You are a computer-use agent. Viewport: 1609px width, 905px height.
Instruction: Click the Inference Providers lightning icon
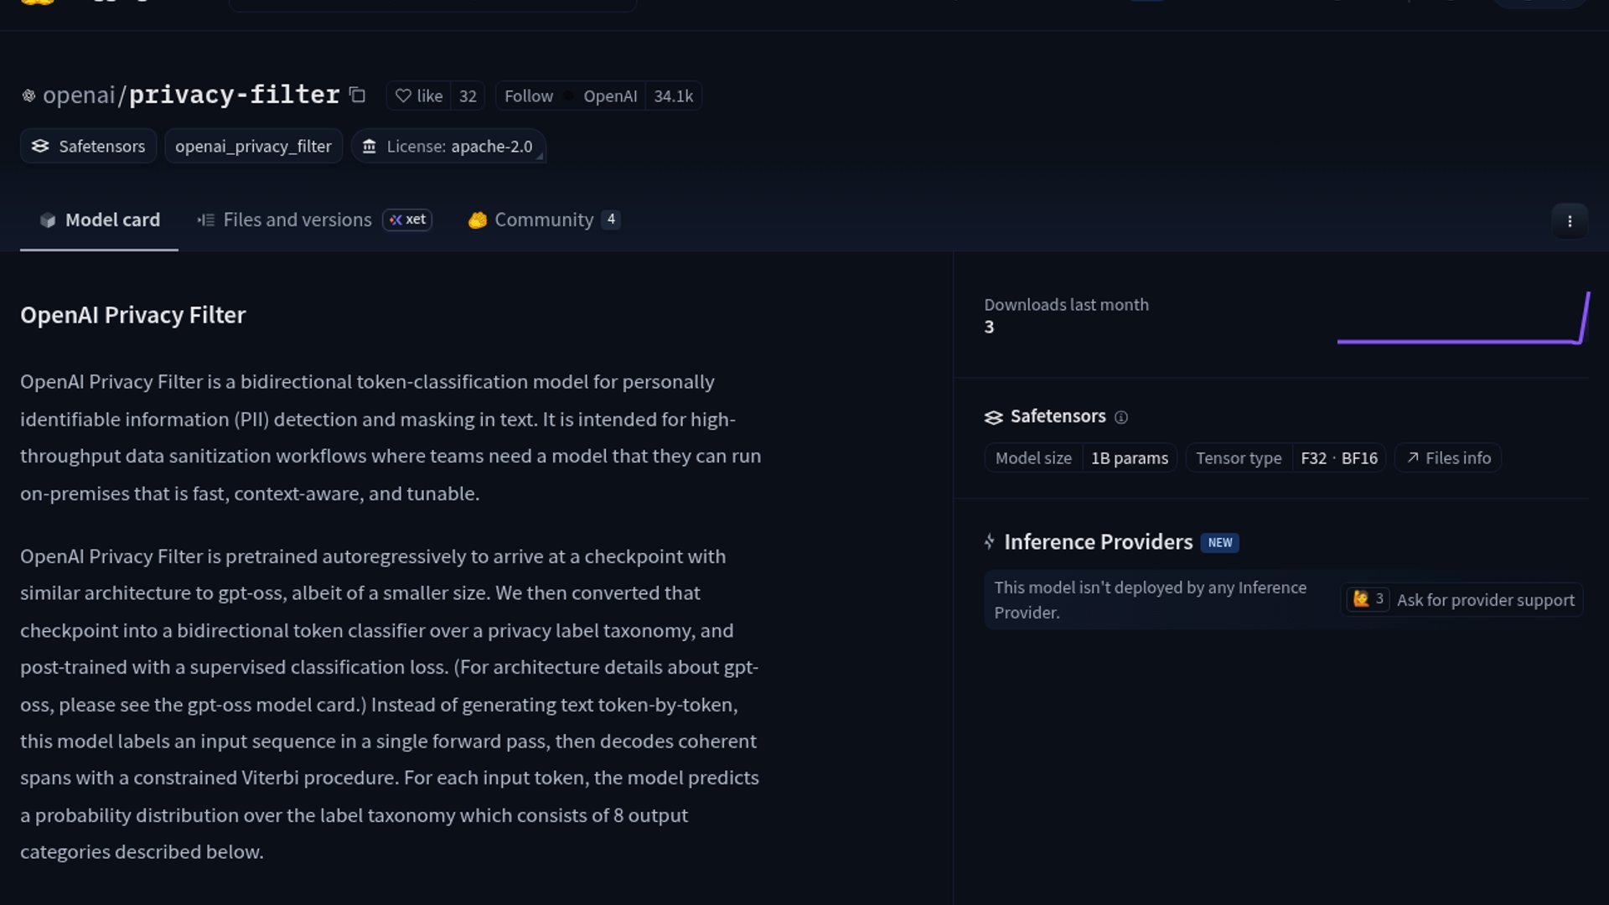pos(990,542)
